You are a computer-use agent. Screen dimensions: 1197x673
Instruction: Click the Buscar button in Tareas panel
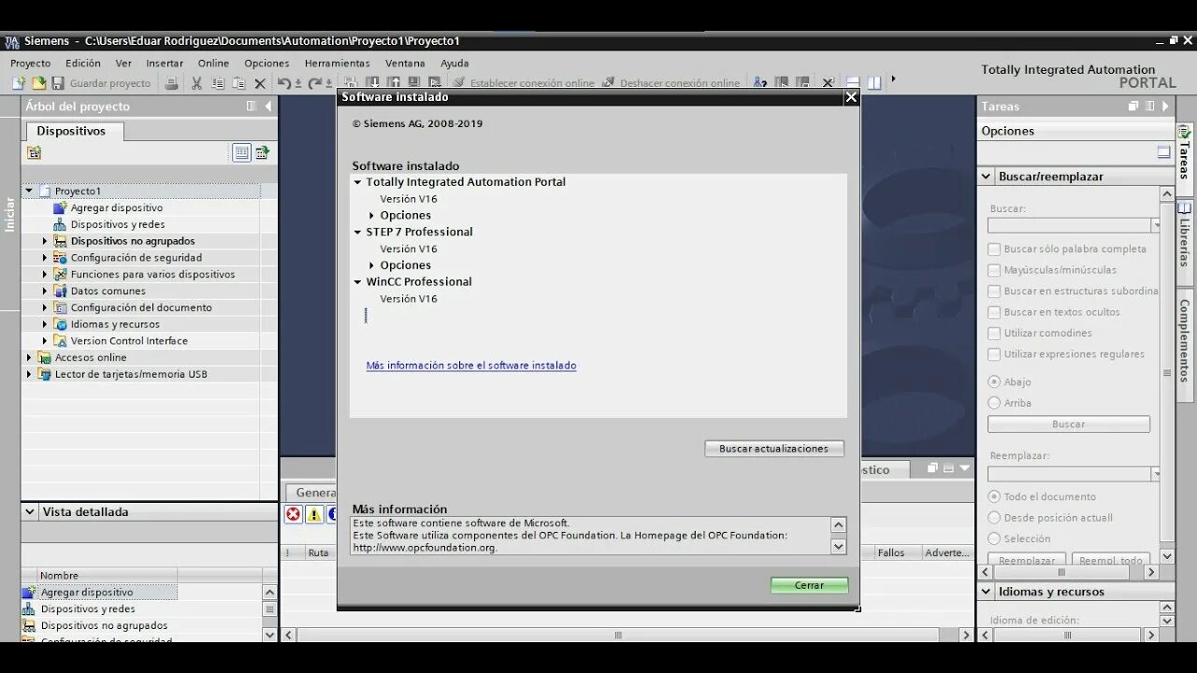1068,424
